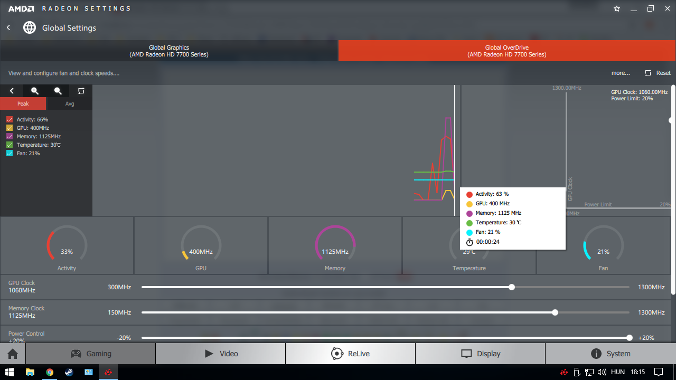Open the Display section
The height and width of the screenshot is (380, 676).
pyautogui.click(x=481, y=354)
